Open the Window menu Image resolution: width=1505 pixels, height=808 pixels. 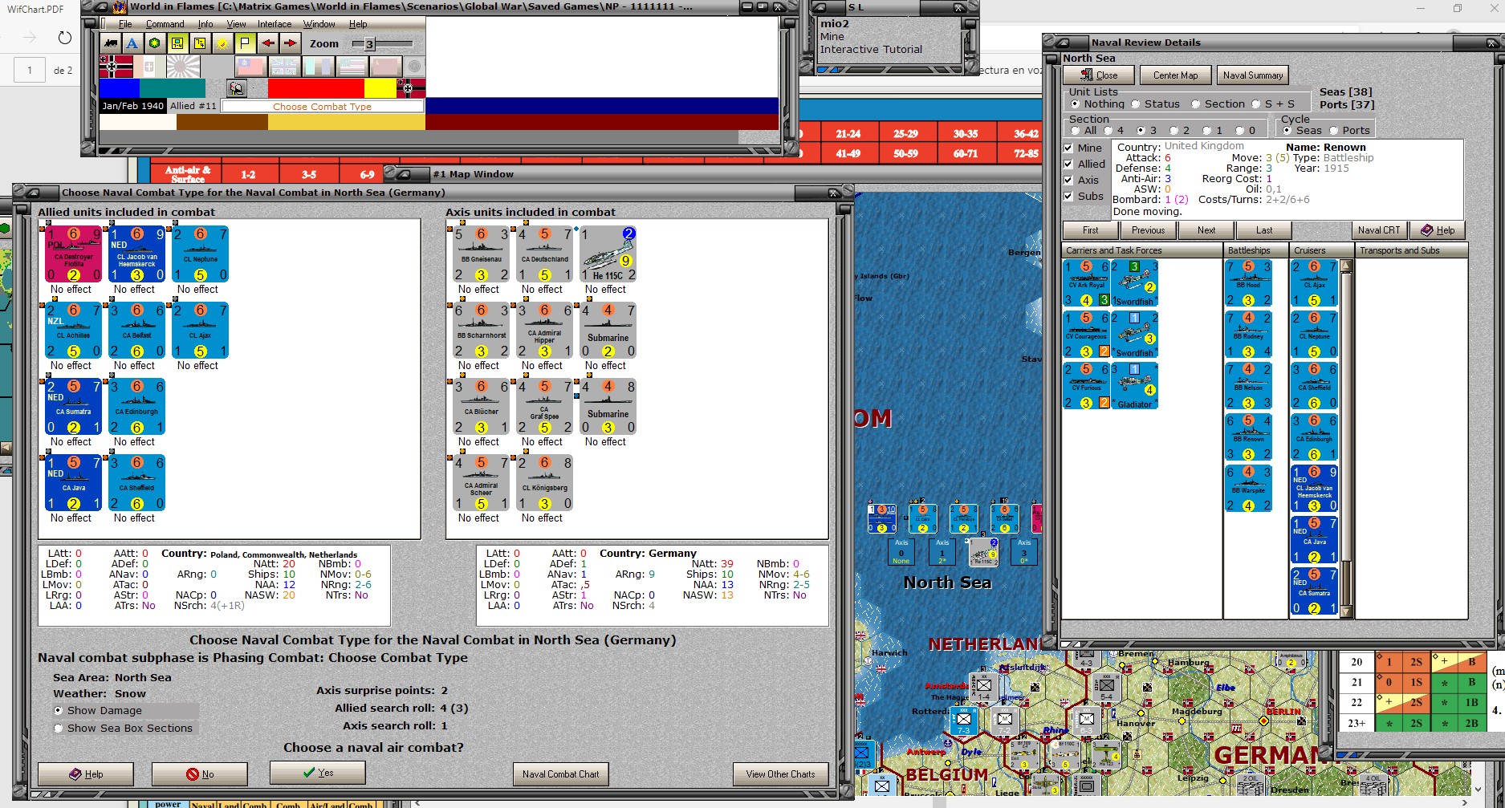(319, 24)
